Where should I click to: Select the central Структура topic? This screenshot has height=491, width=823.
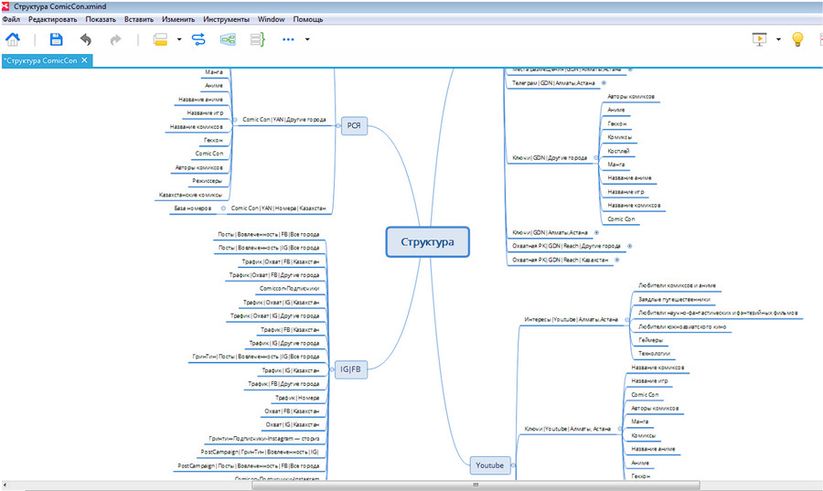[x=427, y=241]
